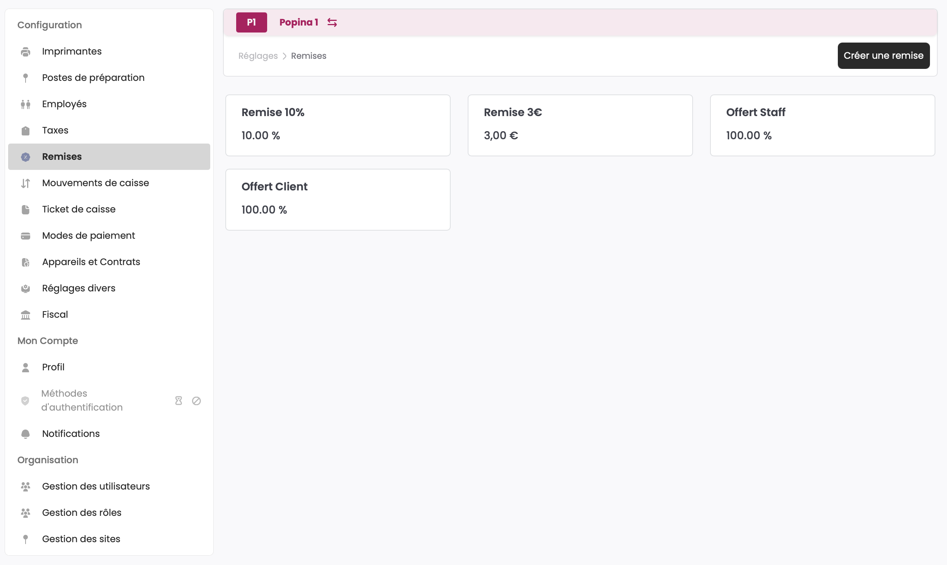Click the Mouvements de caisse arrows icon
Screen dimensions: 947x565
pos(26,183)
